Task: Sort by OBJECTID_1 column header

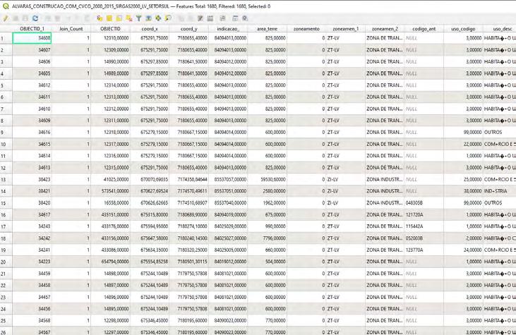Action: (x=32, y=29)
